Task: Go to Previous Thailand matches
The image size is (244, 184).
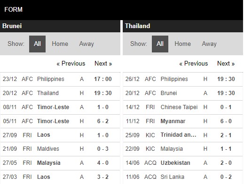Action: click(194, 64)
